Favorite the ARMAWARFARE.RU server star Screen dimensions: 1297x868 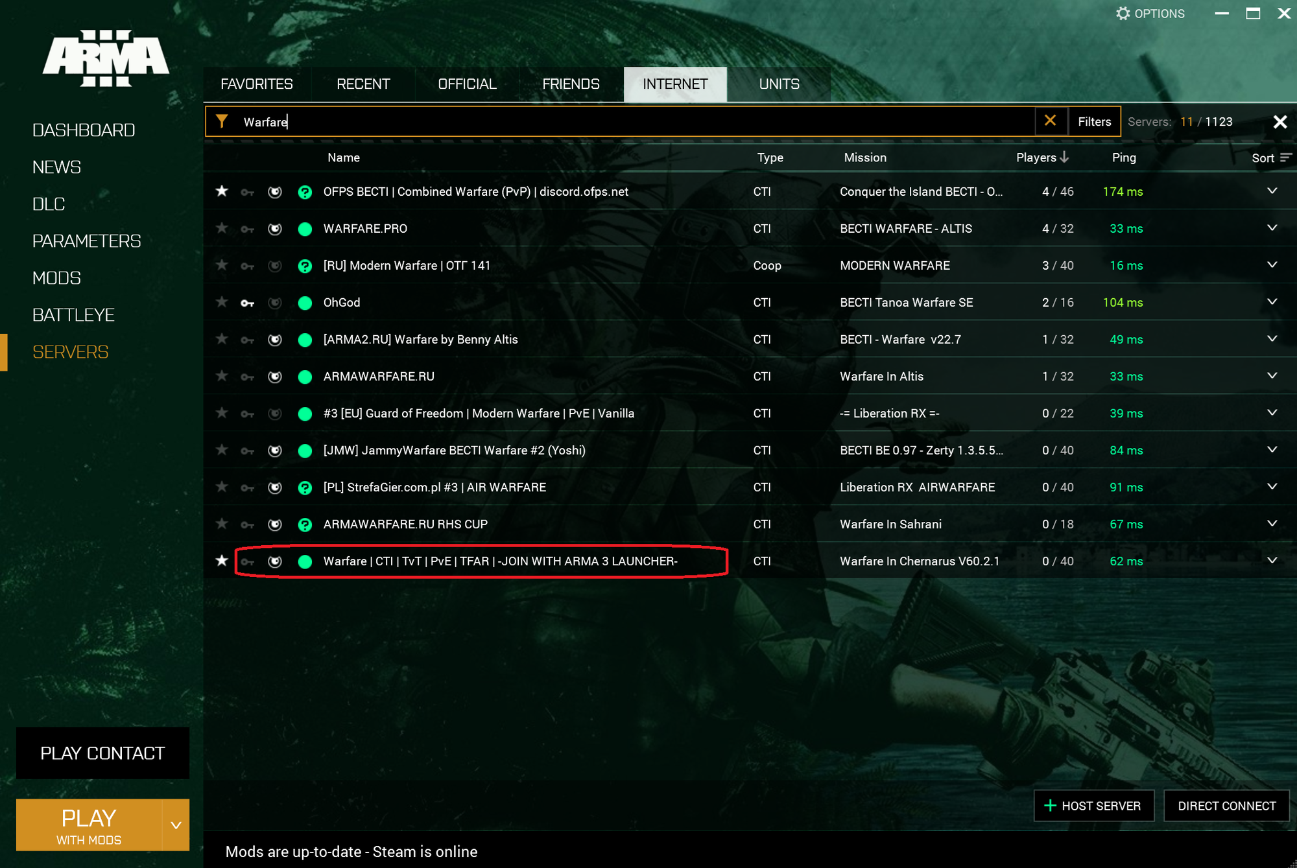pyautogui.click(x=222, y=376)
